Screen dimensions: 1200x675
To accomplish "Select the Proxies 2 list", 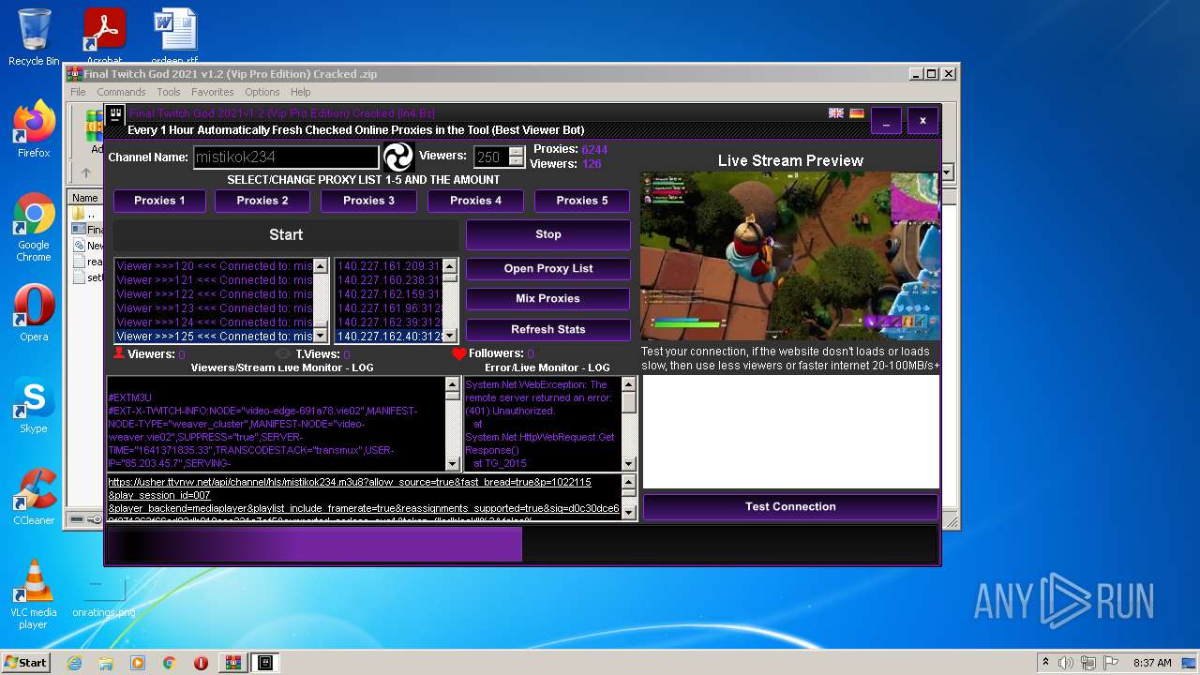I will [x=262, y=201].
